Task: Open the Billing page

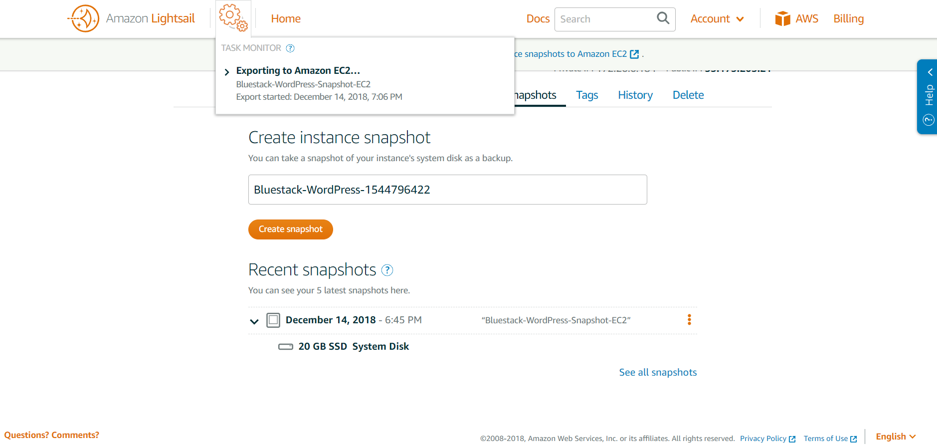Action: 848,19
